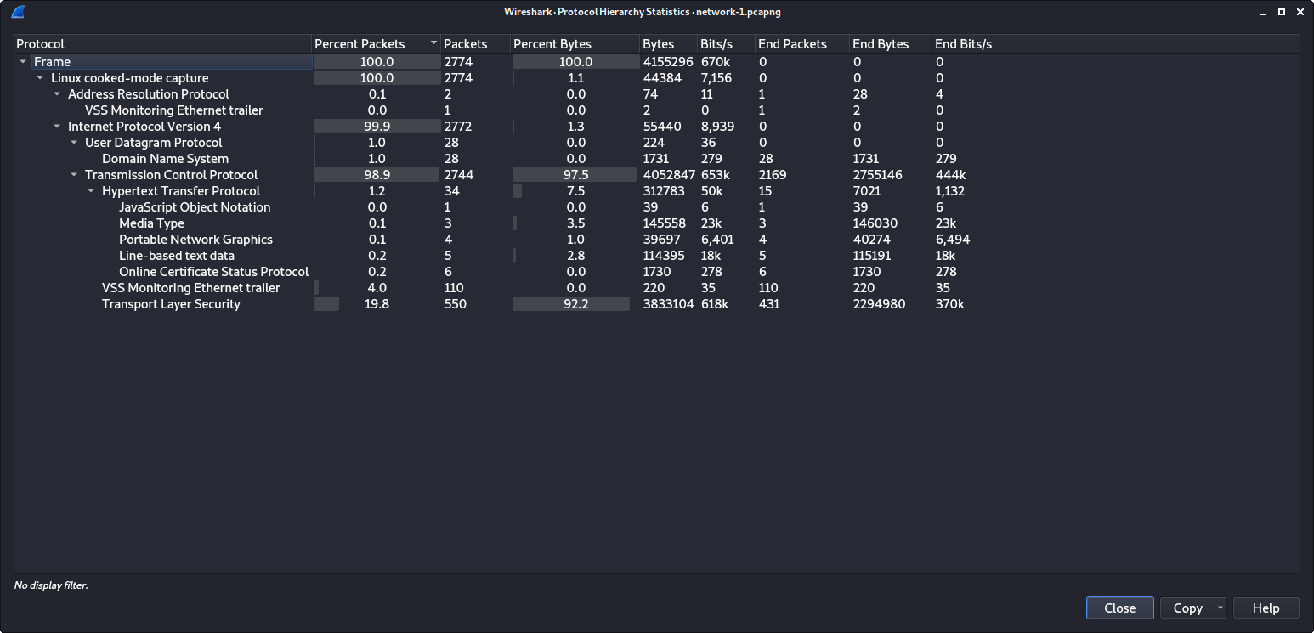Select User Datagram Protocol row
Viewport: 1314px width, 633px height.
tap(656, 143)
